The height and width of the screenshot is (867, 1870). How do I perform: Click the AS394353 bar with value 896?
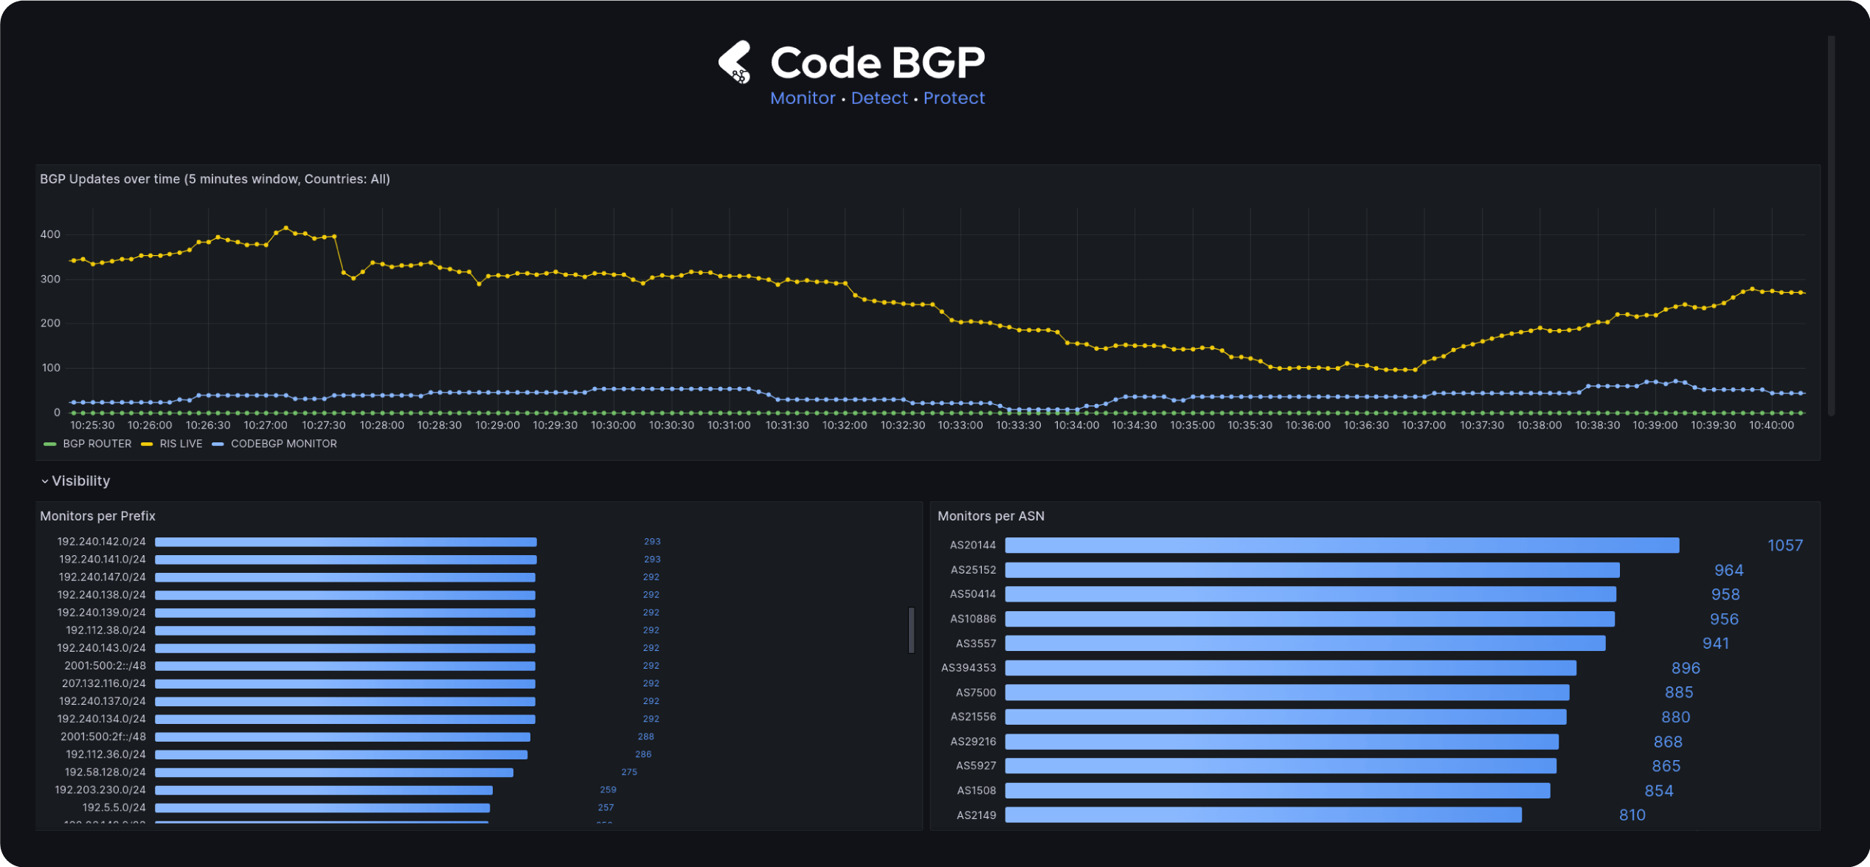click(x=1290, y=668)
